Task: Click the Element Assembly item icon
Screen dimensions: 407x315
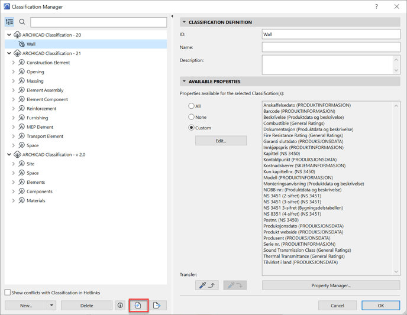Action: 21,90
